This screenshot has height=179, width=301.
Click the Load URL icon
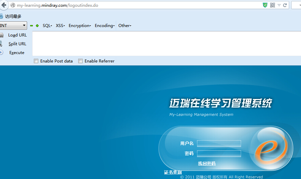coord(2,35)
